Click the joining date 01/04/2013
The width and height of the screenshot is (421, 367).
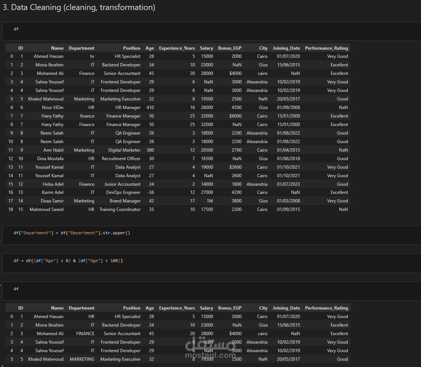click(x=288, y=150)
